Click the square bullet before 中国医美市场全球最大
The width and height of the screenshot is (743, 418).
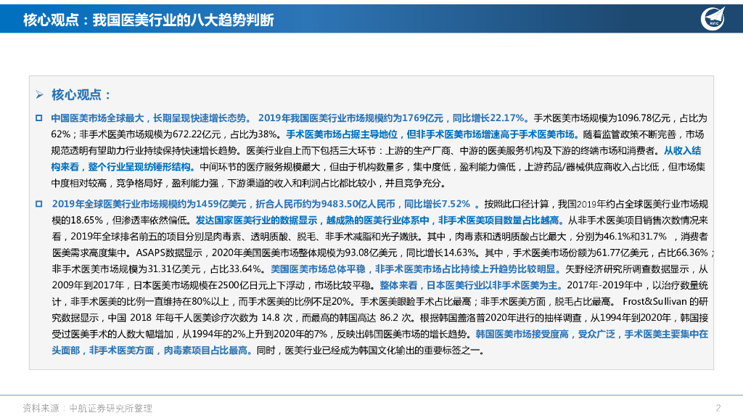(39, 118)
